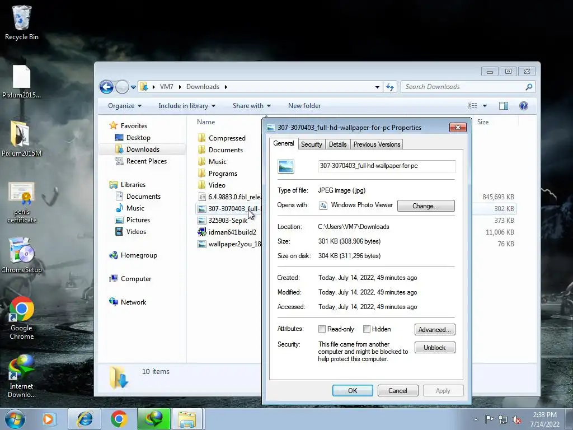Switch to the Previous Versions tab
This screenshot has height=430, width=573.
377,144
